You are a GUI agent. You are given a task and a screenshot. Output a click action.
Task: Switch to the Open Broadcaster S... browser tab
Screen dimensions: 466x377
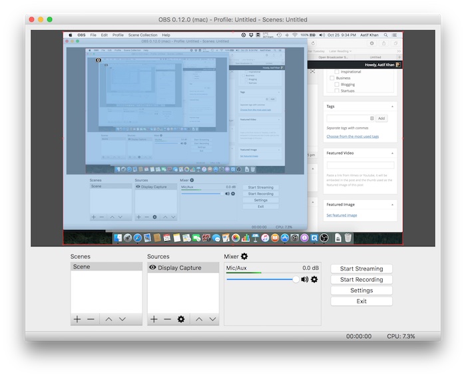[x=333, y=57]
